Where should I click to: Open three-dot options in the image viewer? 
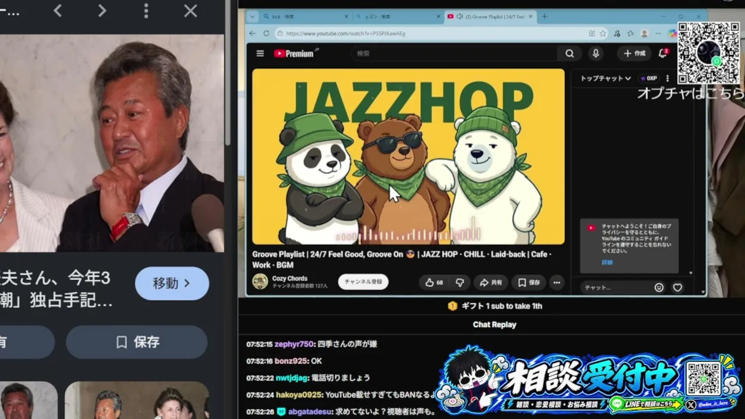[146, 10]
